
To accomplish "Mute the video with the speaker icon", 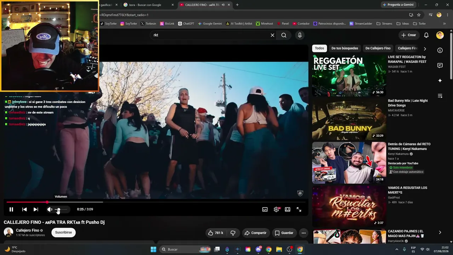I will click(50, 209).
